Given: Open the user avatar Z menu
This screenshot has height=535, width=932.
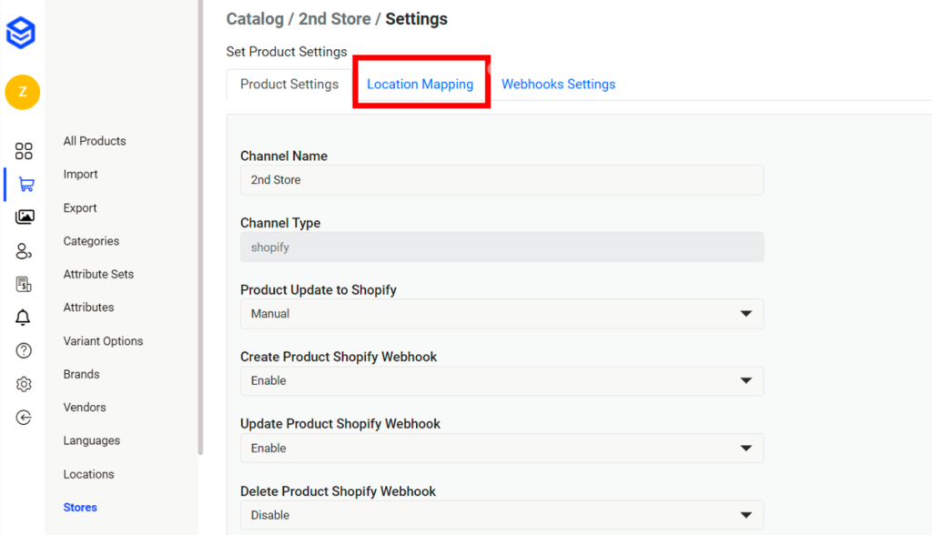Looking at the screenshot, I should 22,92.
